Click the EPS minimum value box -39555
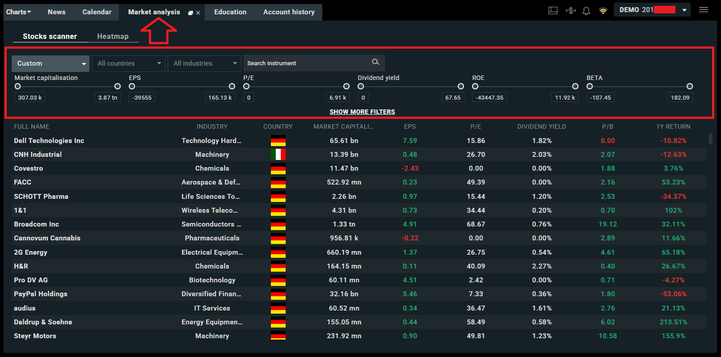 tap(142, 97)
